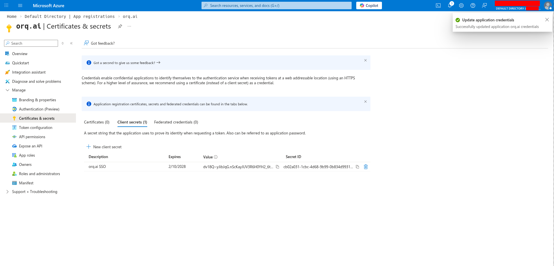Collapse the left navigation with the double chevron
The width and height of the screenshot is (554, 266).
tap(71, 43)
